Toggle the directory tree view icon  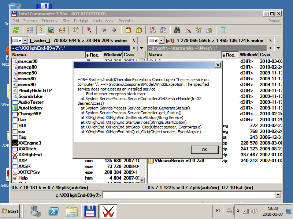[x=62, y=30]
